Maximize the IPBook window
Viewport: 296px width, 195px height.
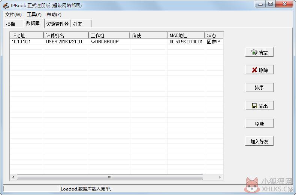point(271,4)
